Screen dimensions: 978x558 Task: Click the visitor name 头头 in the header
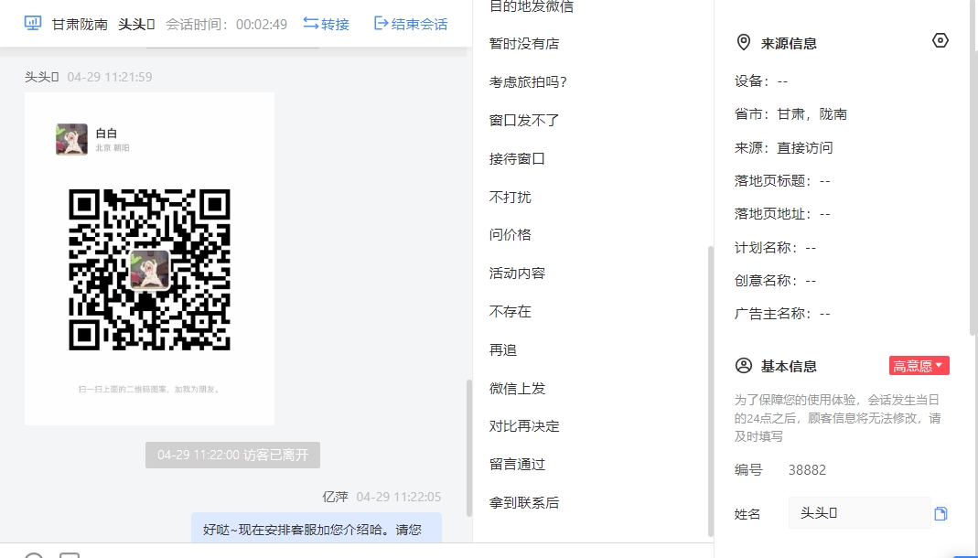pos(136,25)
